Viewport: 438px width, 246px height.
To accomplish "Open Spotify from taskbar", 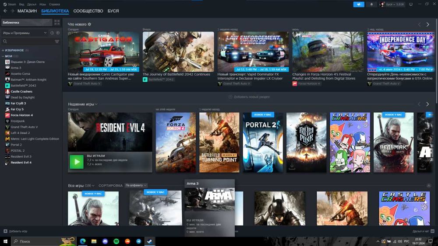I will pyautogui.click(x=116, y=241).
